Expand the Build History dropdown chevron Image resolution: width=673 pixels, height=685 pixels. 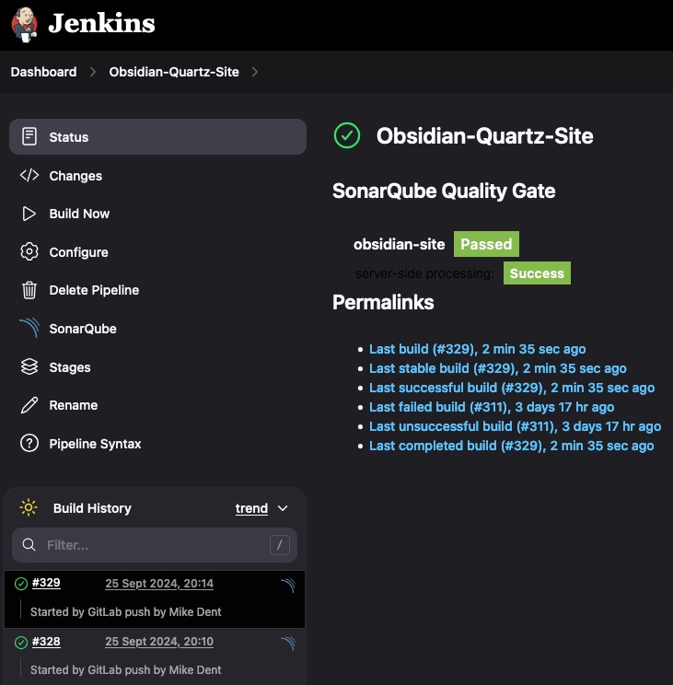(x=283, y=508)
